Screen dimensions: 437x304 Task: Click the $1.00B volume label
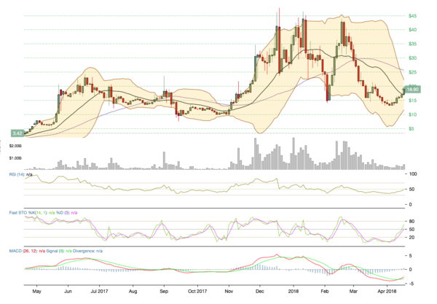coord(15,158)
